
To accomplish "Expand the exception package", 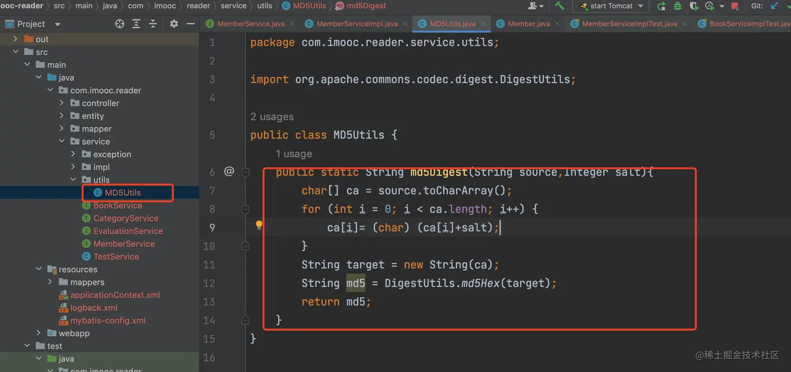I will click(x=73, y=154).
